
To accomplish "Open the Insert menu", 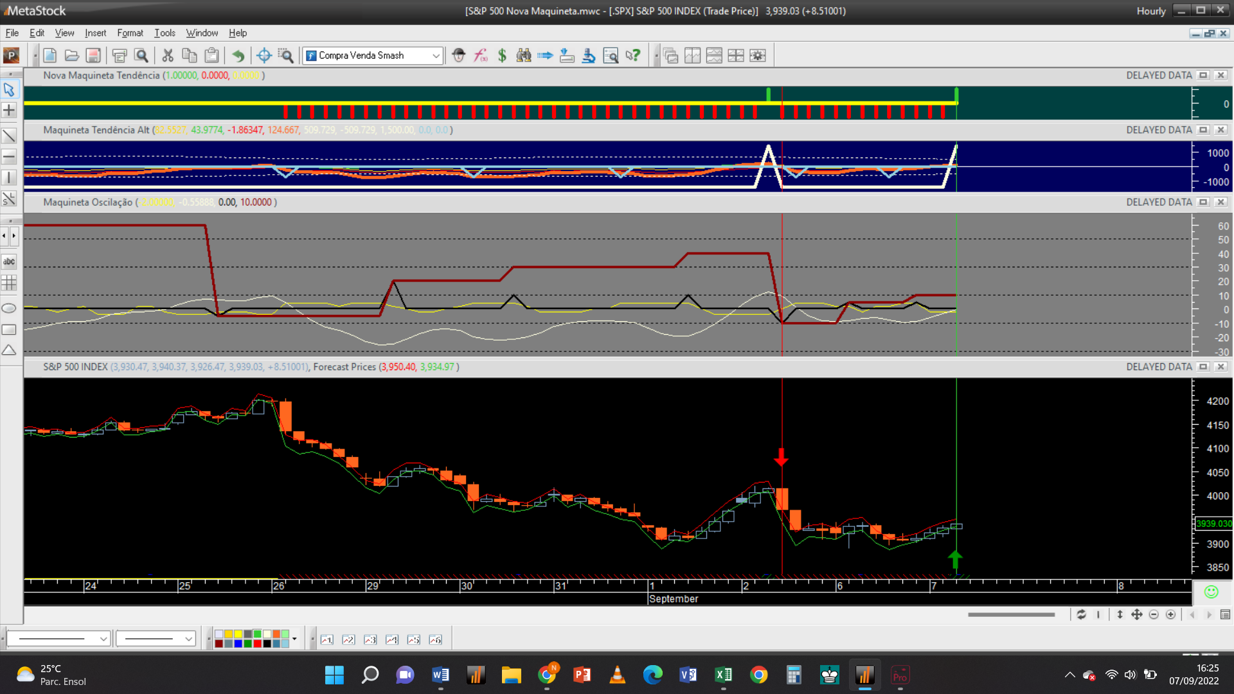I will pyautogui.click(x=95, y=33).
